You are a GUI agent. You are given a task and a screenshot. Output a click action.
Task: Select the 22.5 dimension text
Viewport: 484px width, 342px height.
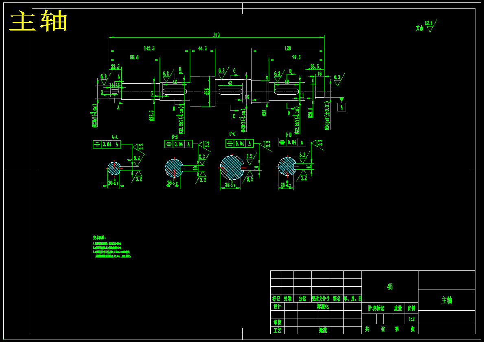(x=115, y=66)
